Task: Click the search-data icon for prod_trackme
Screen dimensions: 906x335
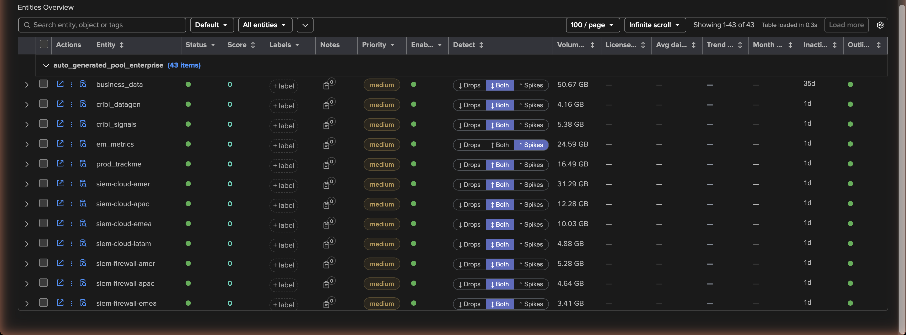Action: [x=83, y=164]
